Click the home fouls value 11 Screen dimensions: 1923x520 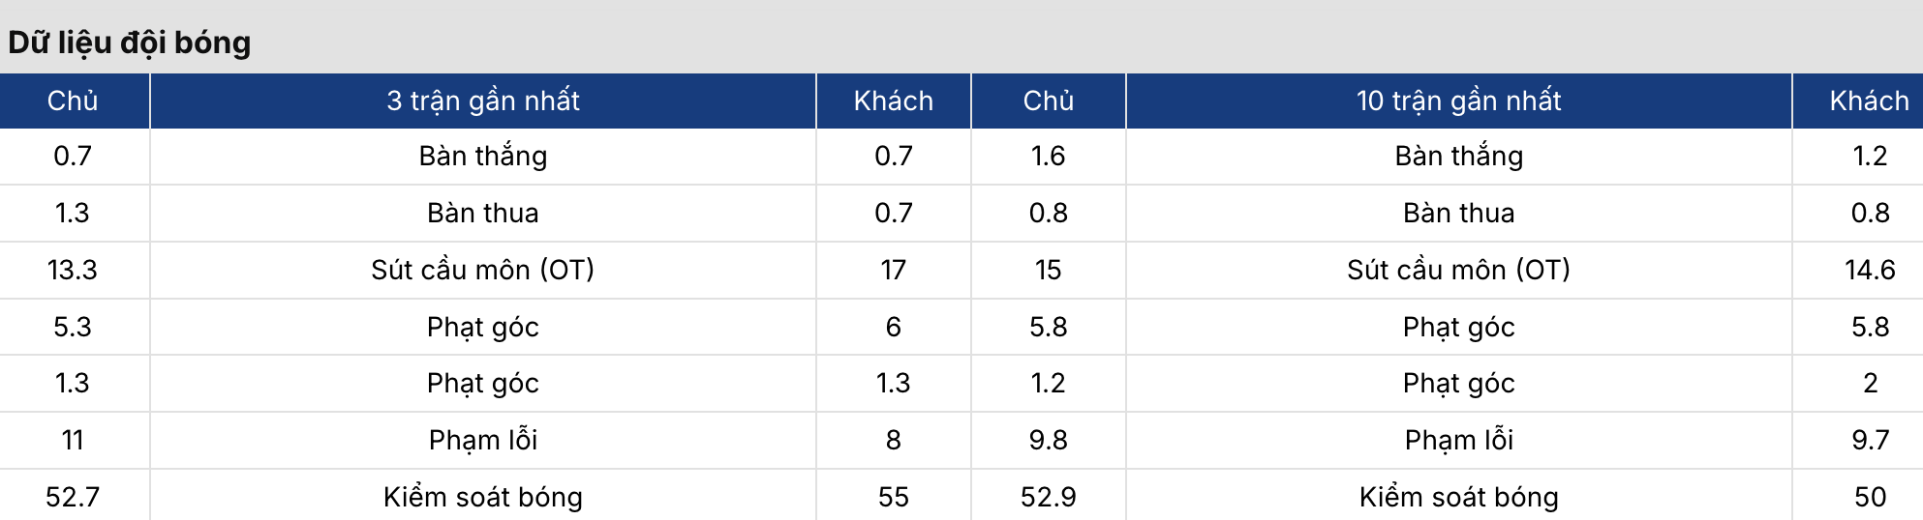pos(73,440)
